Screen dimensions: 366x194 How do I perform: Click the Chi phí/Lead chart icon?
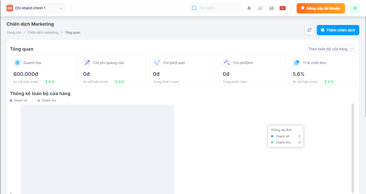(157, 63)
